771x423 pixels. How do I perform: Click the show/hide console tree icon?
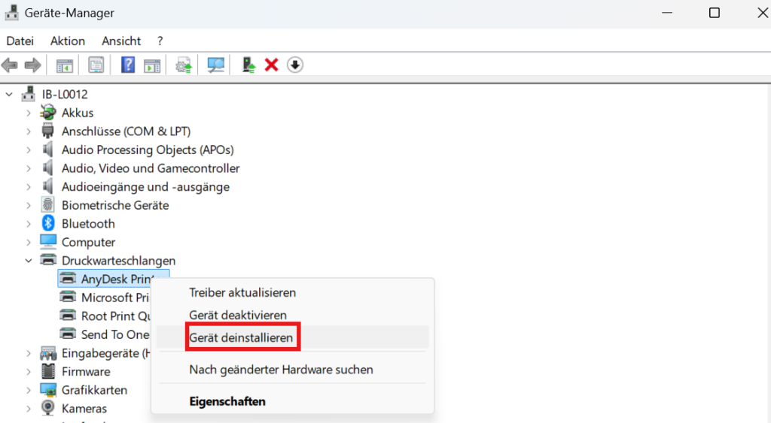coord(65,65)
